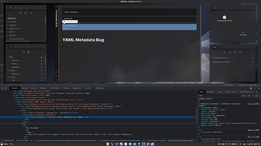Viewport: 261px width, 146px height.
Task: Collapse the Untitled folder
Action: point(8,35)
